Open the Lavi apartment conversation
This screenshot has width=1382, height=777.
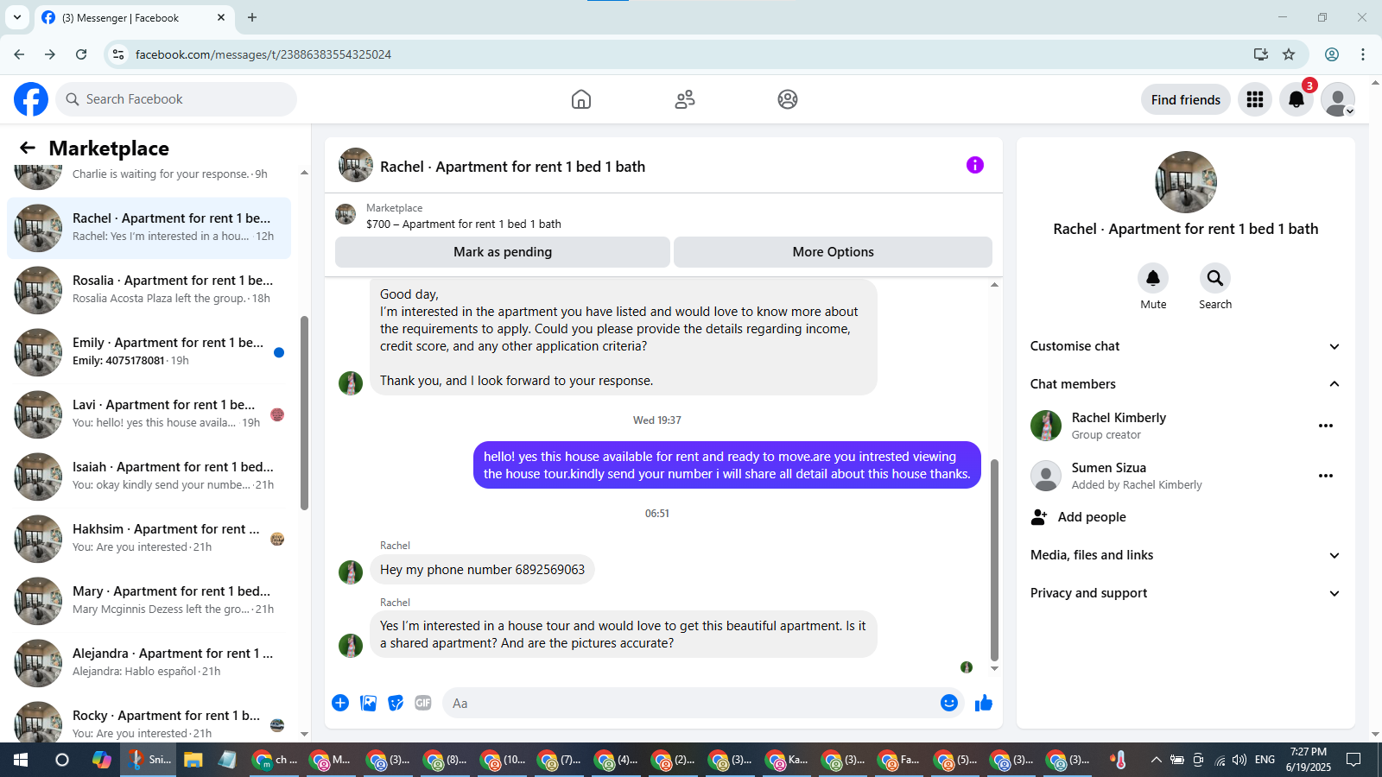[149, 414]
